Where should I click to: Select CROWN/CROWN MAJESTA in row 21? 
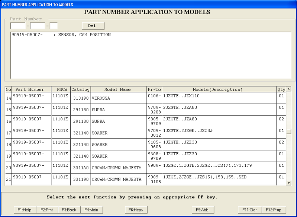[119, 179]
